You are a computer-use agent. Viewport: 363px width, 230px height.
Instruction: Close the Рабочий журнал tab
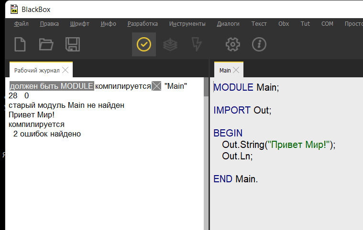(x=66, y=70)
